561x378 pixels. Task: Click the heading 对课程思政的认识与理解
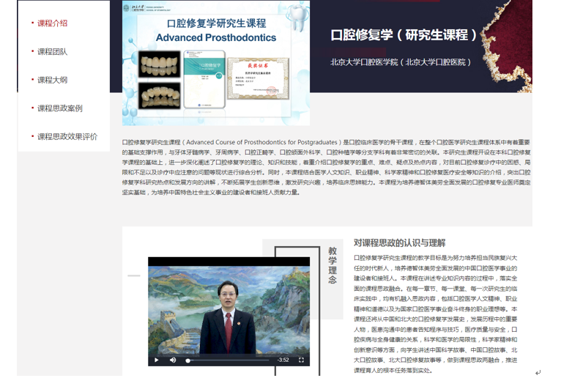point(399,243)
